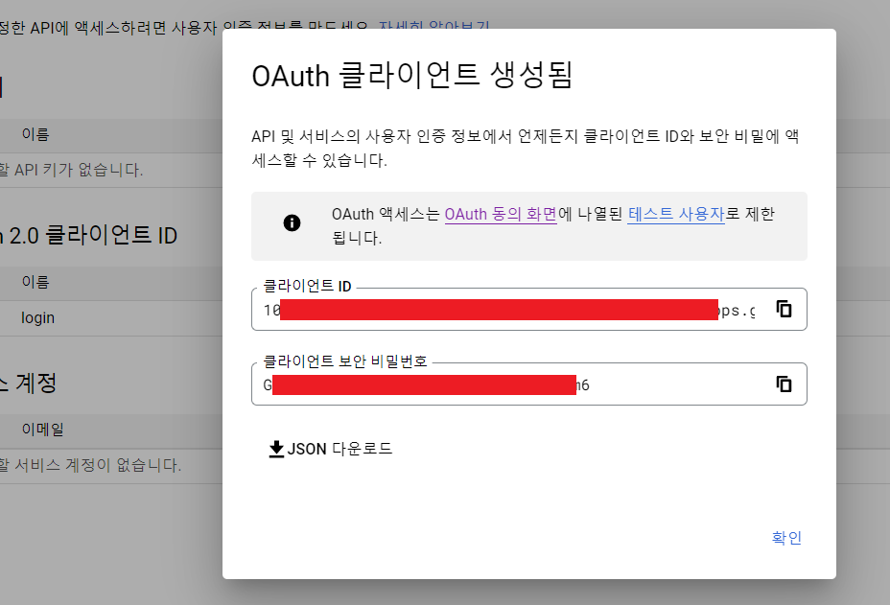Click the 이메일 column header in background
The height and width of the screenshot is (605, 890).
[x=43, y=430]
